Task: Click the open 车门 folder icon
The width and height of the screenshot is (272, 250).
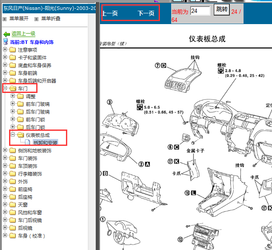Action: 13,89
